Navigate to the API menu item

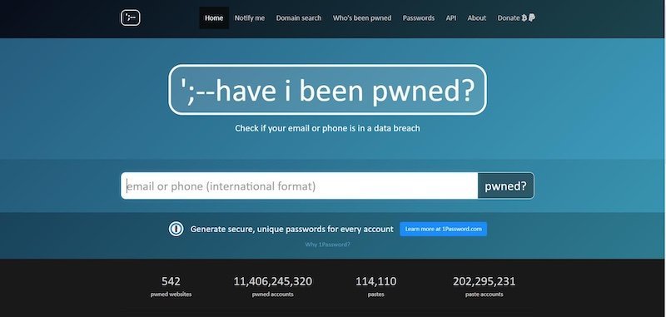point(451,17)
